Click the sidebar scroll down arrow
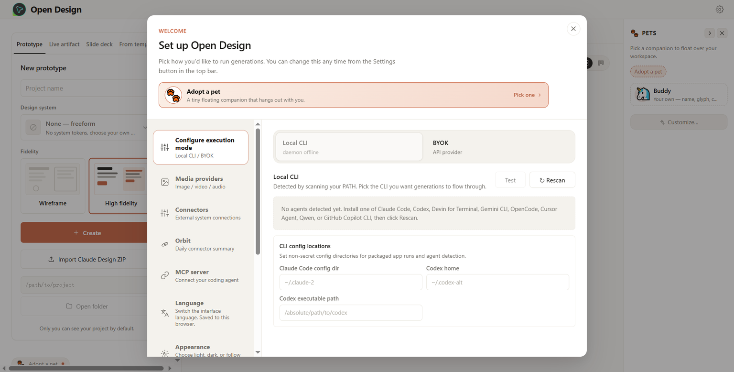Image resolution: width=734 pixels, height=372 pixels. tap(258, 352)
